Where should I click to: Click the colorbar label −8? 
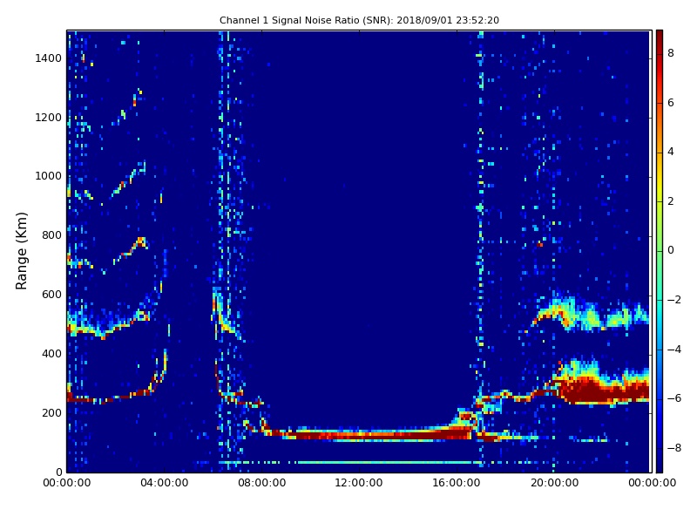(673, 448)
